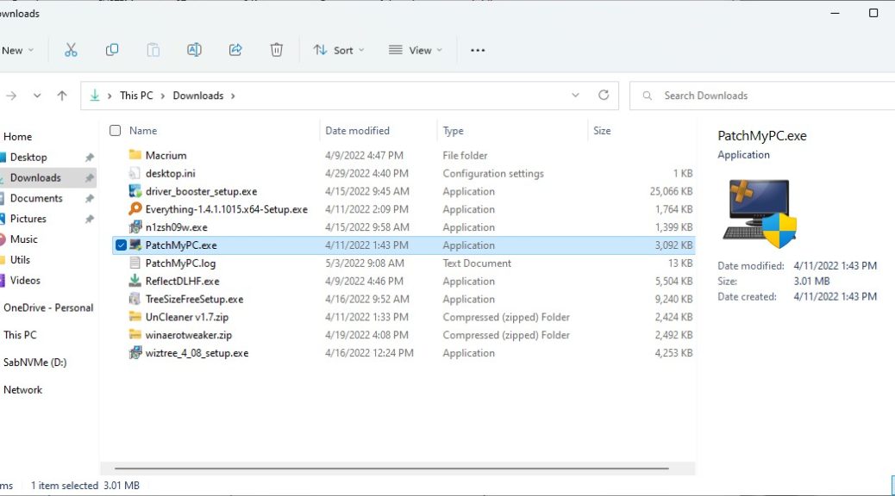The image size is (895, 496).
Task: Click the Rename icon in toolbar
Action: click(x=194, y=50)
